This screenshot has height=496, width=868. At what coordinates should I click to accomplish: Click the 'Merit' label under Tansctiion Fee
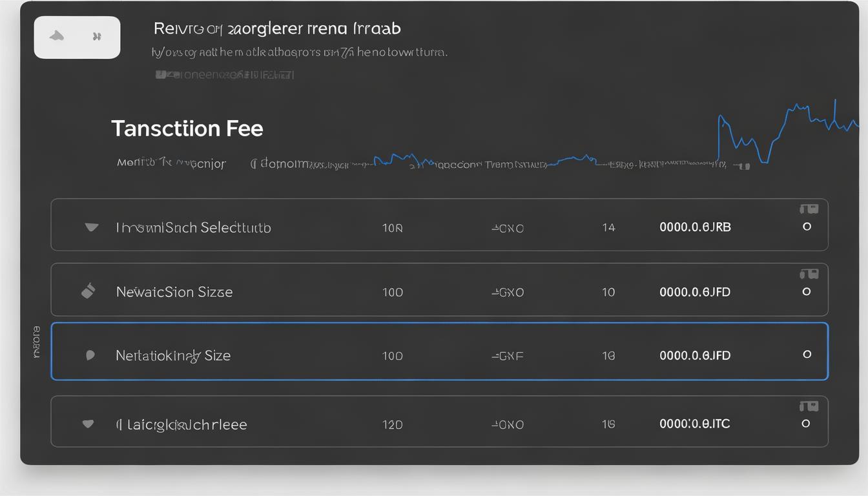point(134,163)
